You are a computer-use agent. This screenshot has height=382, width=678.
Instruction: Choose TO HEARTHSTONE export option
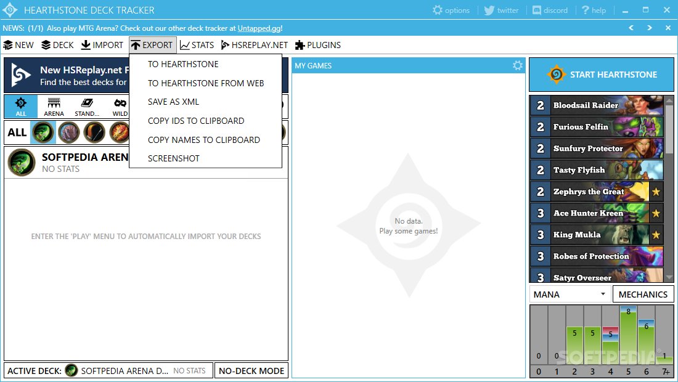point(205,64)
